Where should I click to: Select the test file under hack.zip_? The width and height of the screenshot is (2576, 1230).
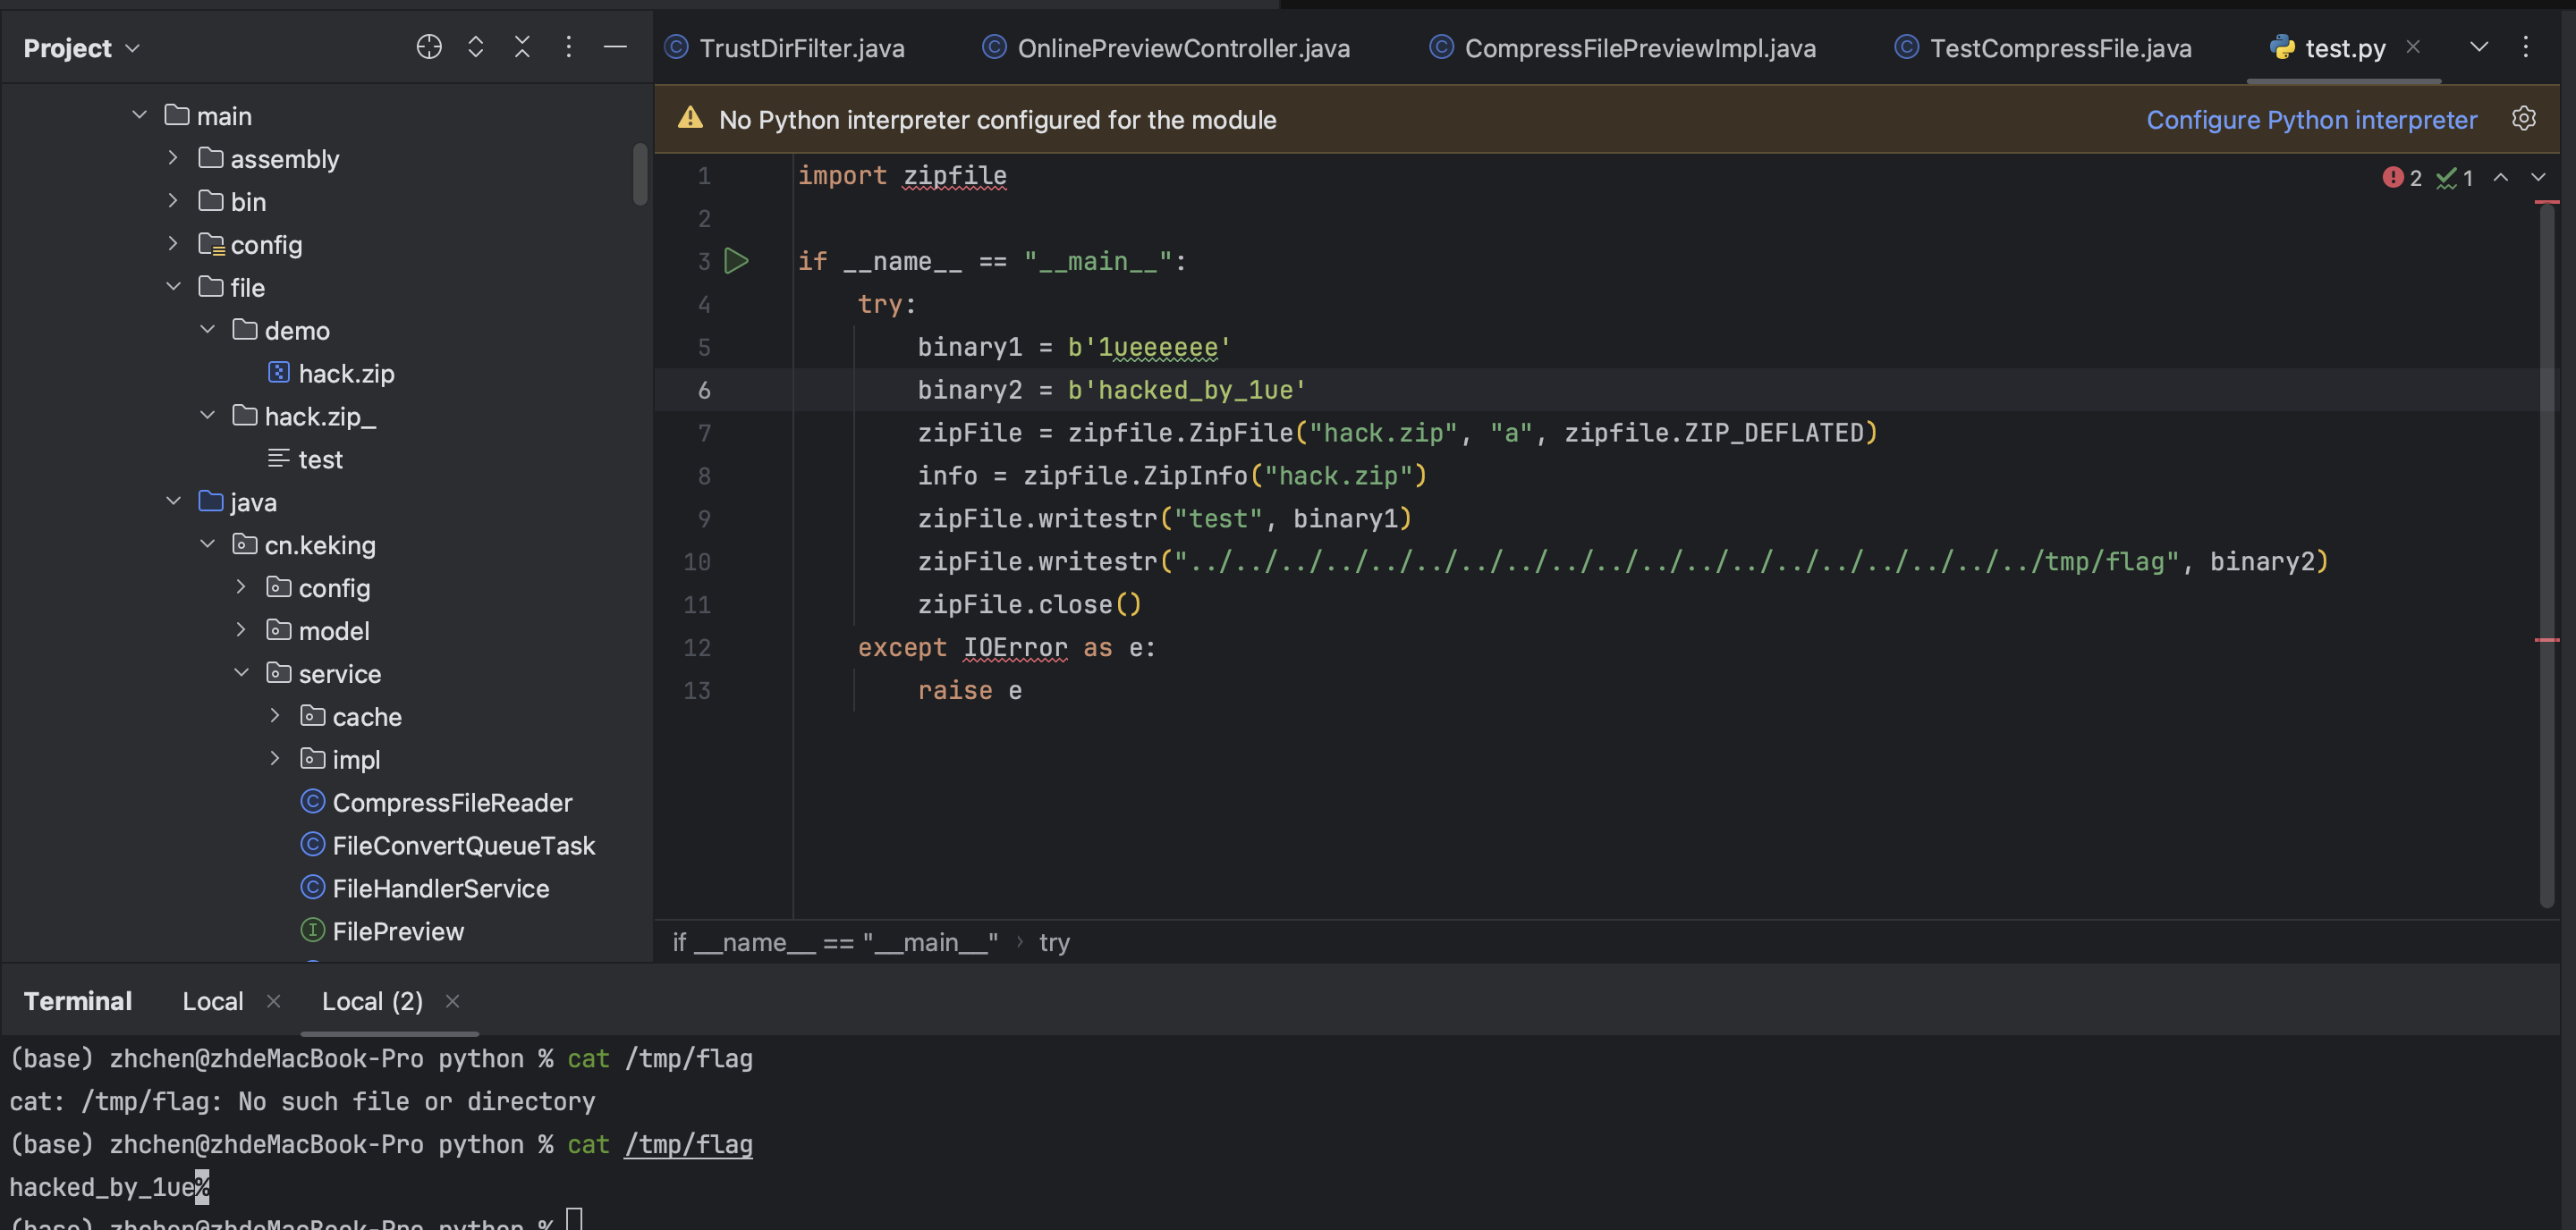point(305,459)
